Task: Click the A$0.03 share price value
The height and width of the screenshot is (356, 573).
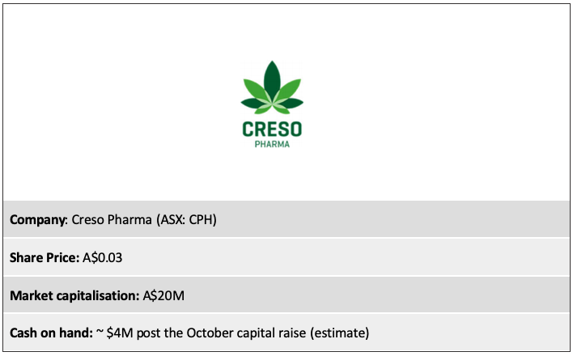Action: click(102, 257)
